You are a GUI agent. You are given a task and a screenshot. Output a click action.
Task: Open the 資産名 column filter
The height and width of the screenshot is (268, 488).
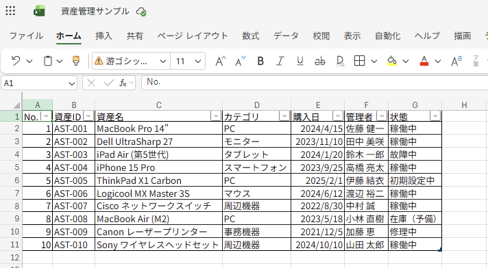(216, 116)
